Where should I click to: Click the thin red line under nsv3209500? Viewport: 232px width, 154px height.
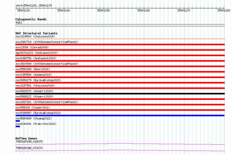pos(120,39)
